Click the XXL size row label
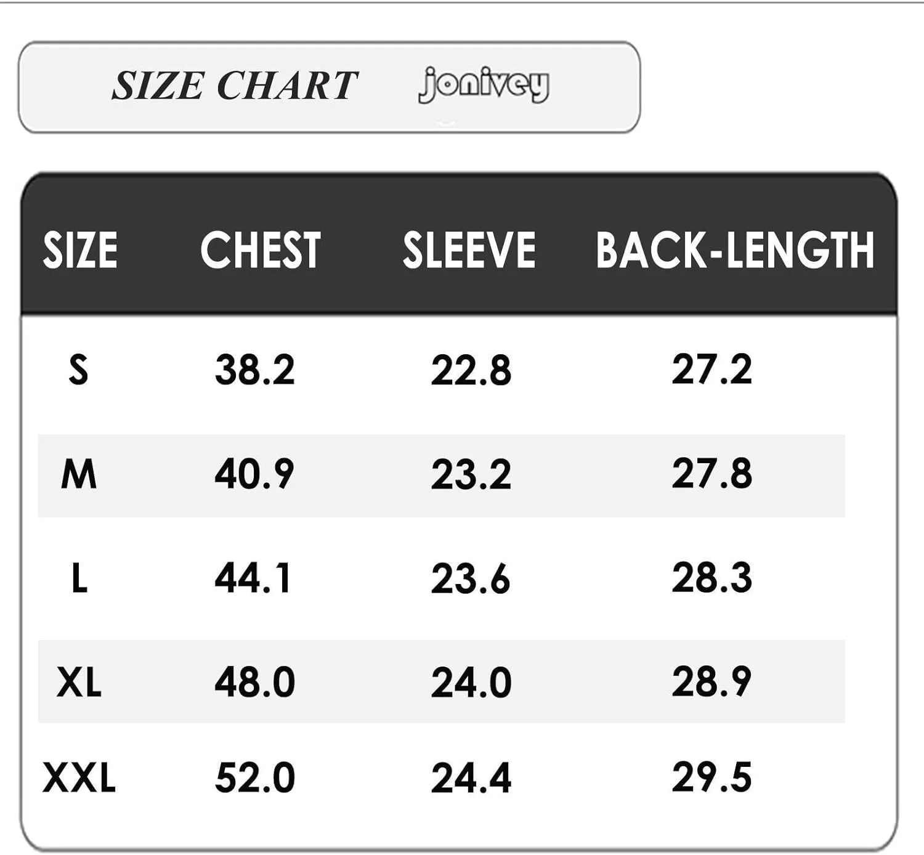This screenshot has width=924, height=855. click(x=79, y=777)
